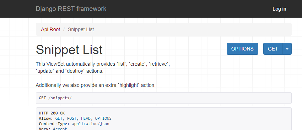Click the ViewSet description line mentioning `retrieve`
Viewport: 302px width, 130px height.
(103, 64)
